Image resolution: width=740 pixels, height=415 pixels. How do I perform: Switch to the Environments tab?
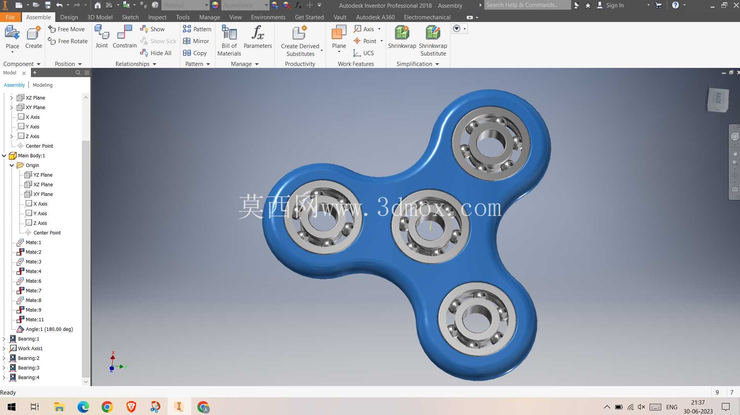(x=268, y=17)
